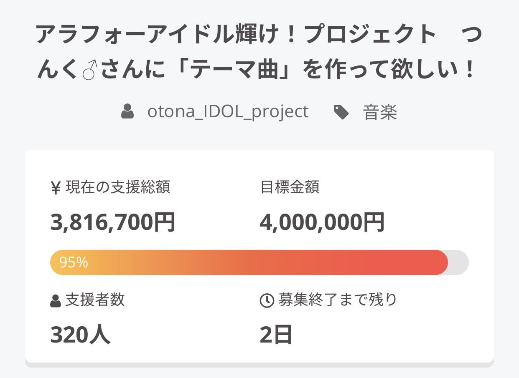Select the 目標金額 label
Screen dimensions: 519x378
290,188
